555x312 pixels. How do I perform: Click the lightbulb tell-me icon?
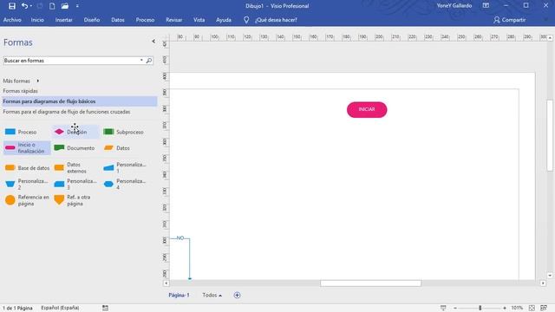coord(246,20)
